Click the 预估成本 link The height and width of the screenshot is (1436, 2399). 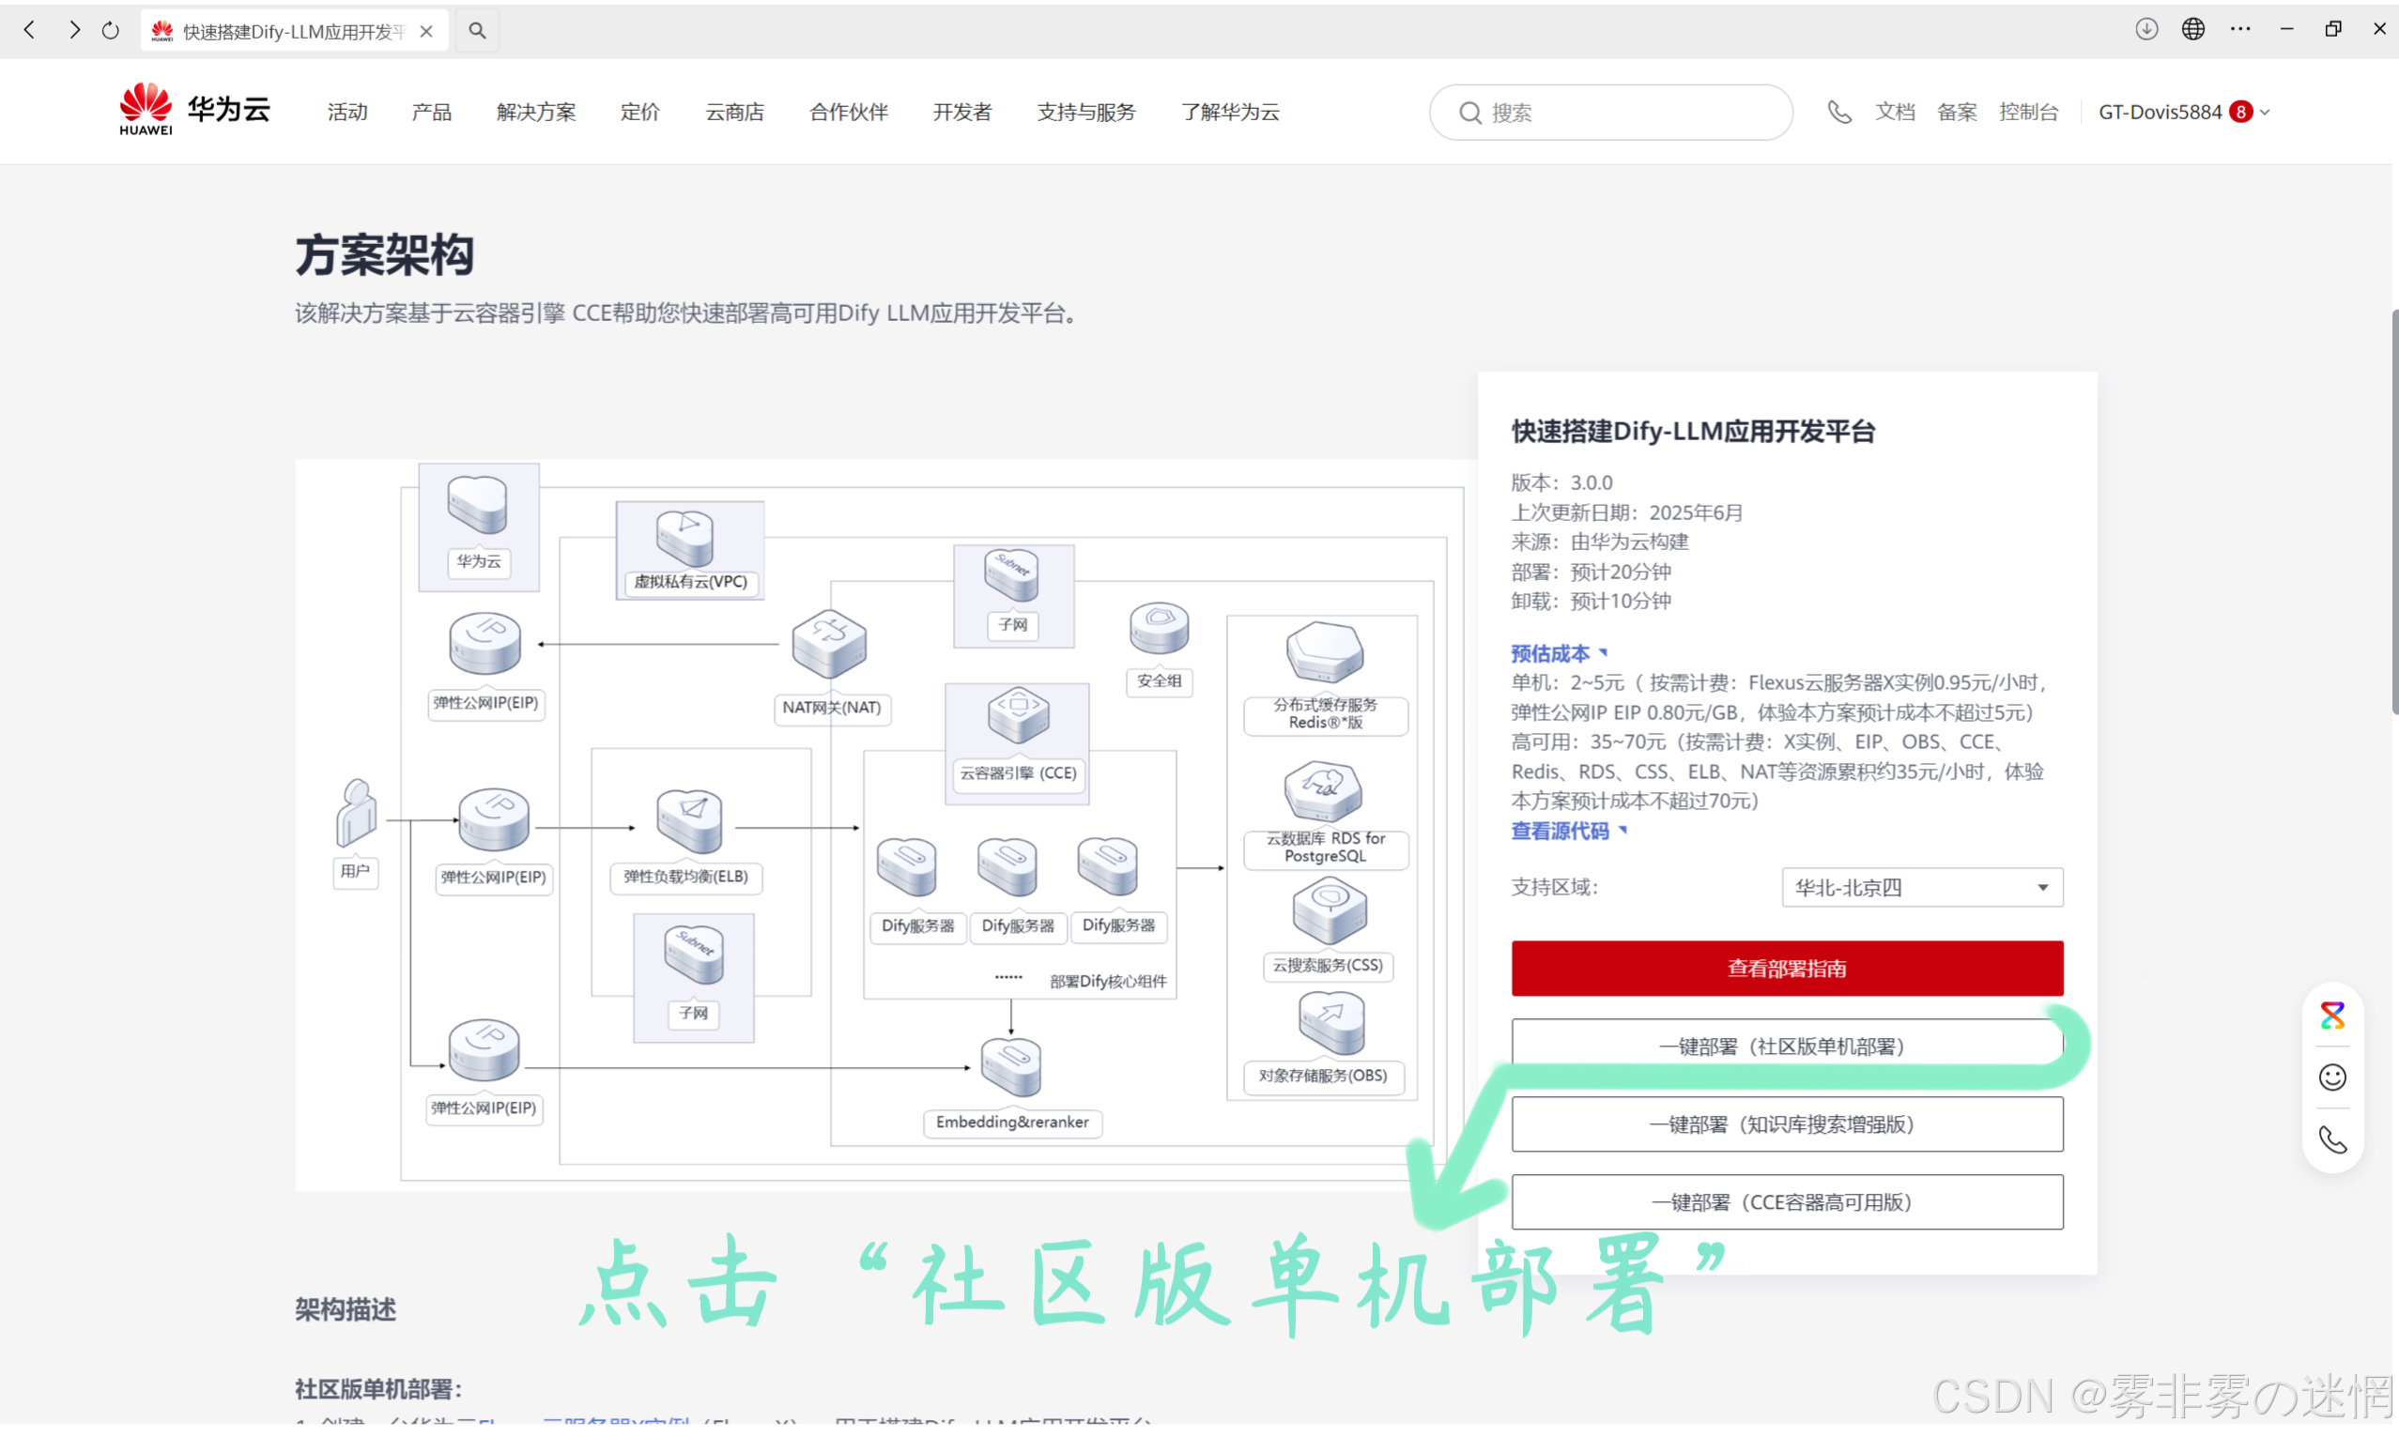pyautogui.click(x=1550, y=653)
